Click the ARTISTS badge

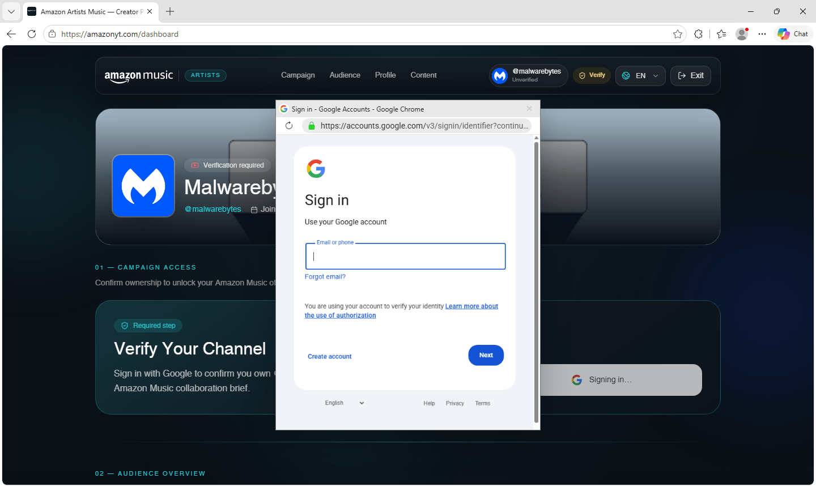[205, 75]
